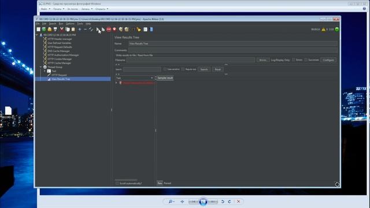The height and width of the screenshot is (208, 370).
Task: Start the slideshow in Photo Viewer
Action: pos(203,202)
